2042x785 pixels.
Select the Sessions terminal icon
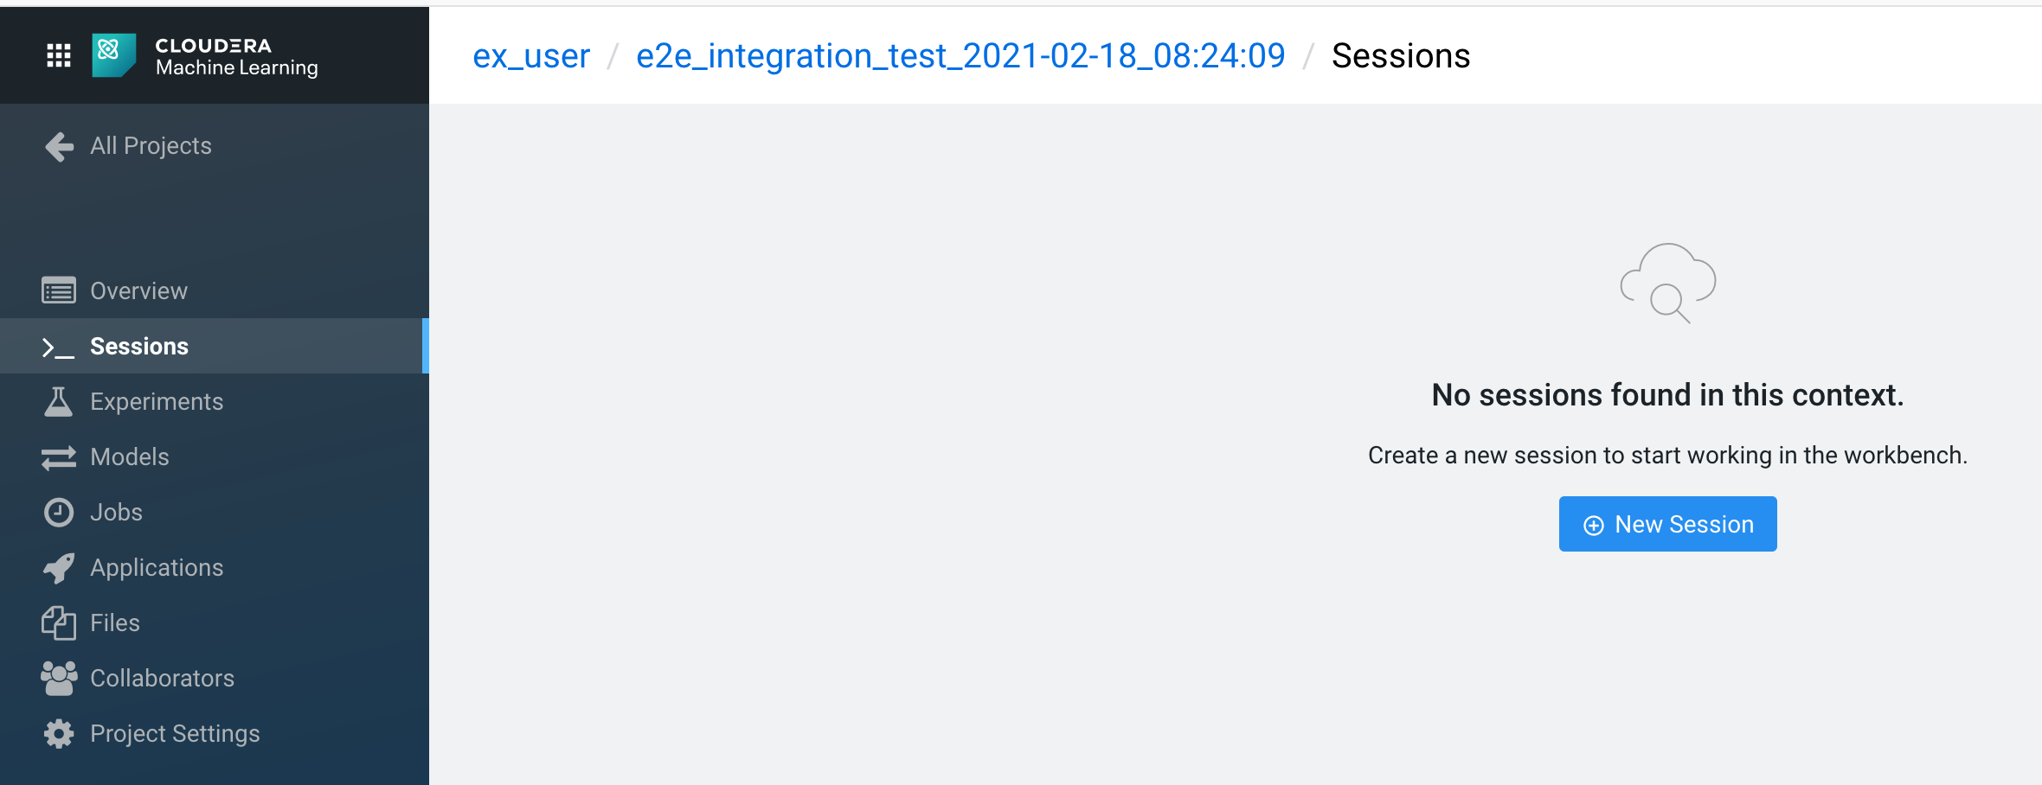pyautogui.click(x=55, y=346)
